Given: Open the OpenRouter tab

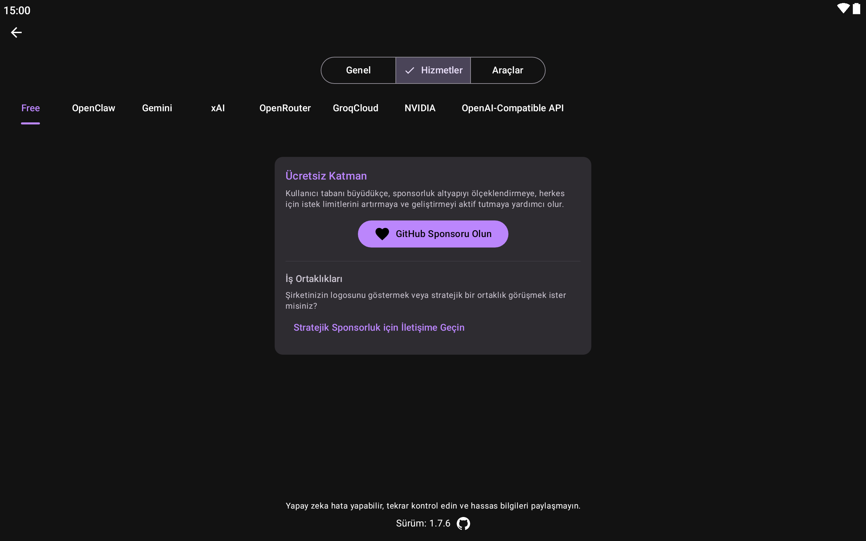Looking at the screenshot, I should pyautogui.click(x=285, y=108).
